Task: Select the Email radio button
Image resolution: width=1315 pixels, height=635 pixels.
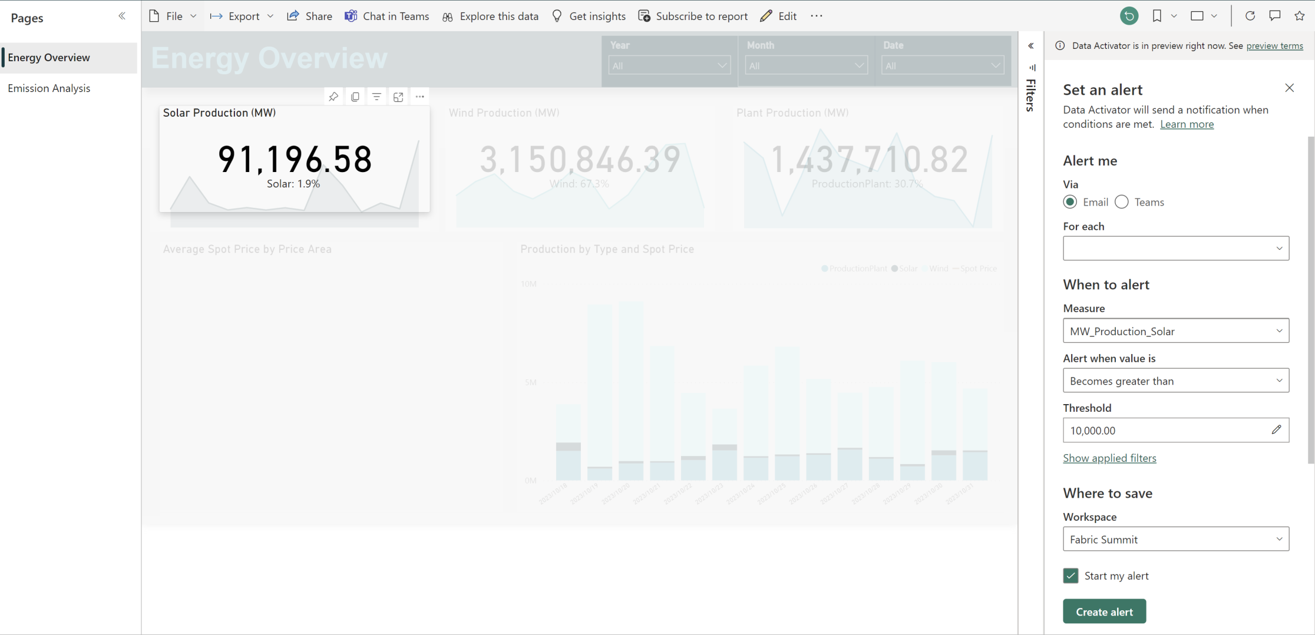Action: 1070,202
